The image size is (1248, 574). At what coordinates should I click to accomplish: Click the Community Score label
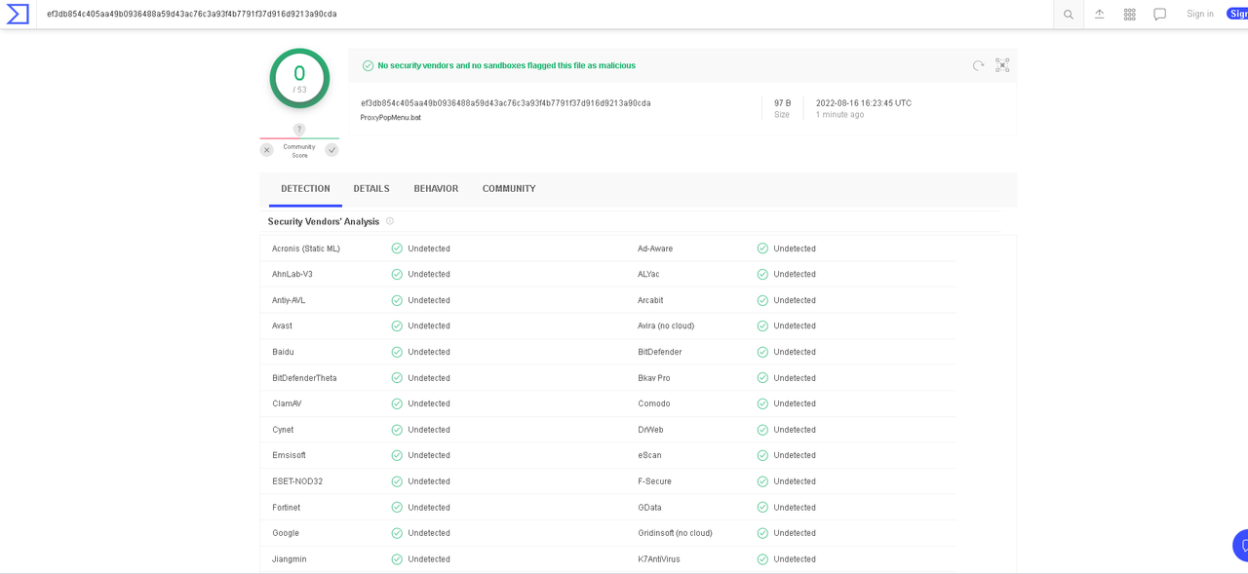click(x=299, y=151)
